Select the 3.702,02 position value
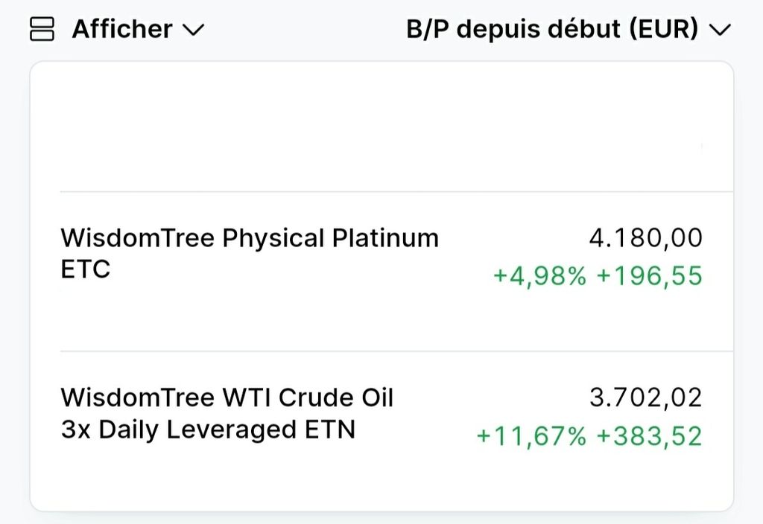 (645, 397)
